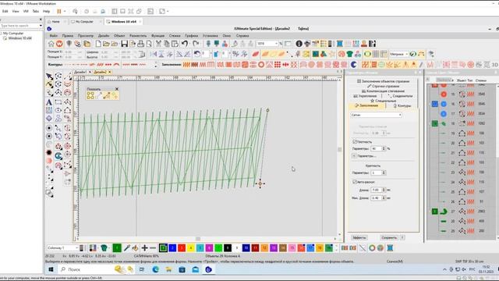Viewport: 499px width, 281px height.
Task: Open the Colorway 1 dropdown
Action: click(x=62, y=248)
